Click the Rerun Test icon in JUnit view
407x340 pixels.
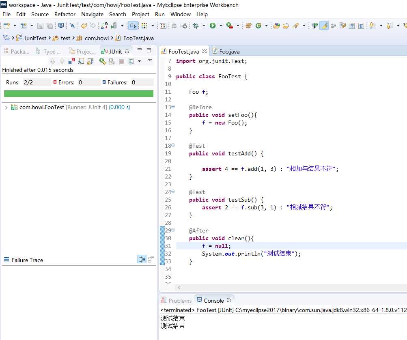click(103, 61)
